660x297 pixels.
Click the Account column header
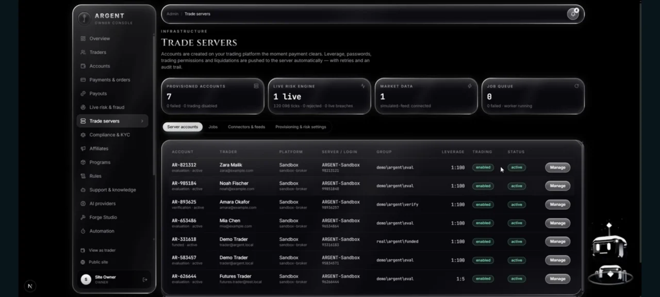coord(183,152)
